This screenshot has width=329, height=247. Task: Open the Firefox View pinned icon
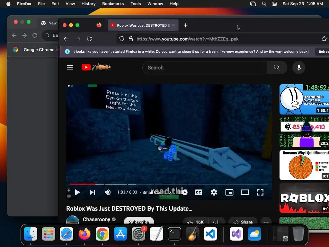click(99, 25)
